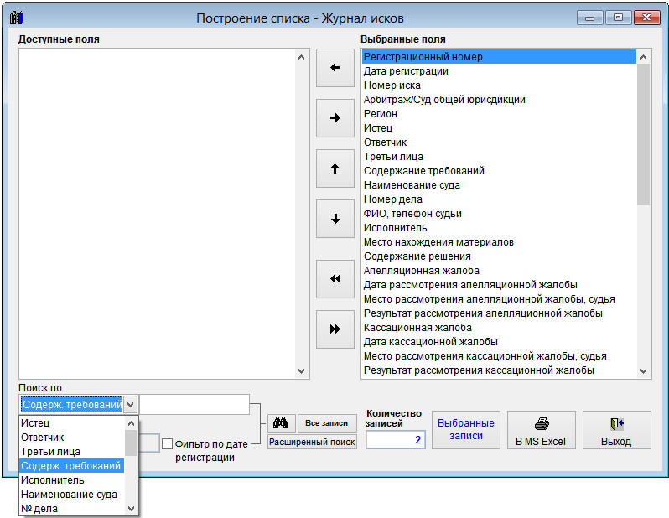Choose № дела in the search dropdown list
Screen dimensions: 669x518
click(x=72, y=509)
